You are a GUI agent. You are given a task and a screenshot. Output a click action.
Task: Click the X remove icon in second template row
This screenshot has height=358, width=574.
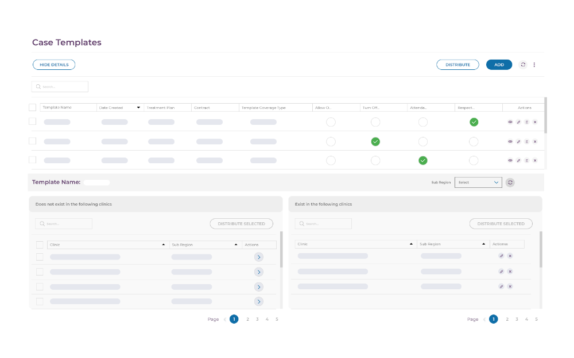point(535,141)
